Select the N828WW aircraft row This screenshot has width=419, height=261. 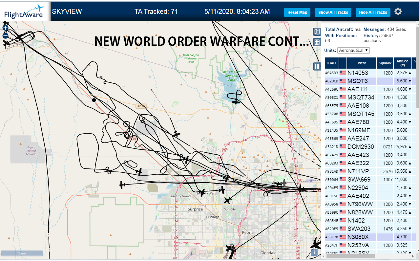(x=370, y=212)
